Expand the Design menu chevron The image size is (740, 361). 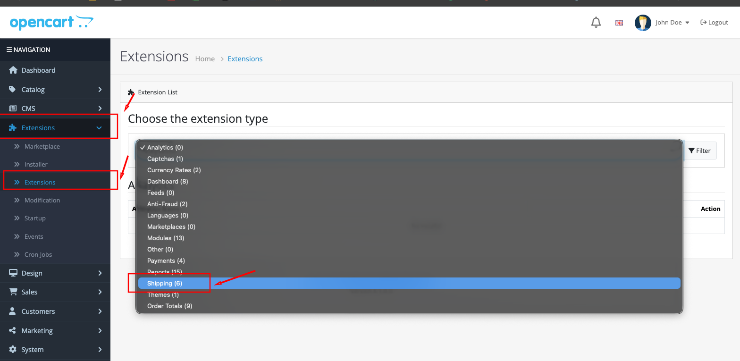[x=100, y=273]
